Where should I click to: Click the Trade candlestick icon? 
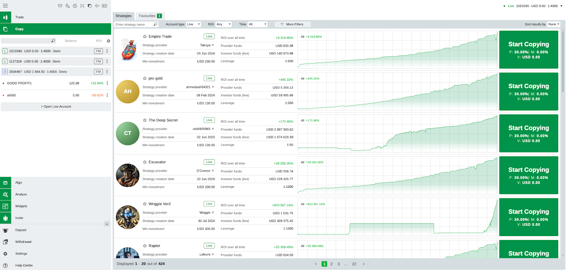tap(6, 17)
